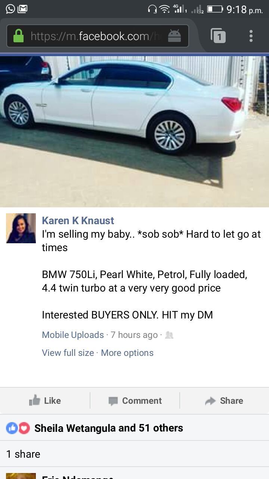Viewport: 269px width, 479px height.
Task: Open the 1 share list
Action: pos(23,454)
